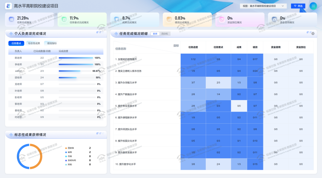Click the 2/3 任务要点 cell
This screenshot has width=322, height=178.
click(218, 83)
